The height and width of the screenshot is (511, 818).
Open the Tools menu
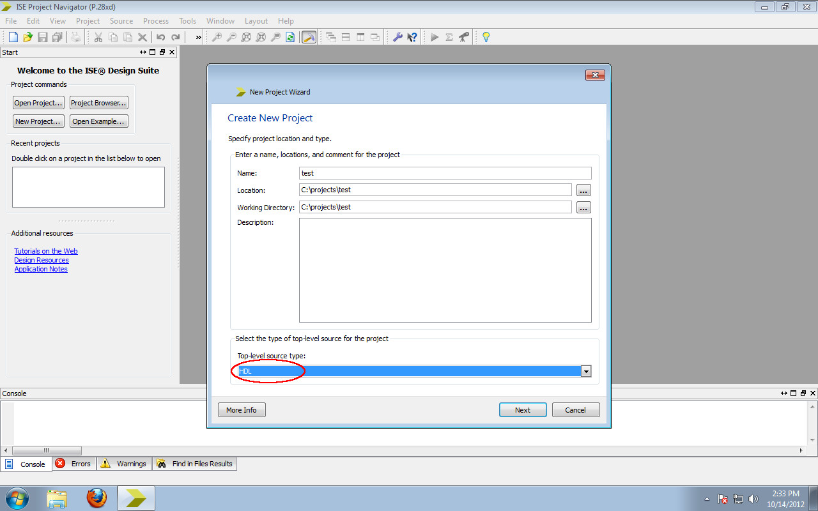(x=187, y=21)
